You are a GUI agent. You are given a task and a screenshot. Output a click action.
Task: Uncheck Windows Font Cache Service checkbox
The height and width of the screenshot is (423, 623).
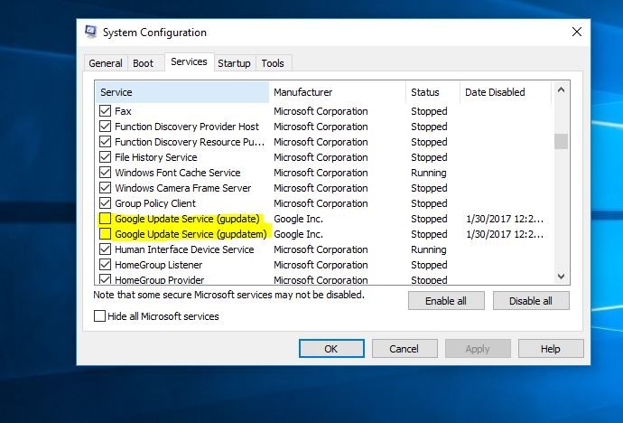point(105,173)
